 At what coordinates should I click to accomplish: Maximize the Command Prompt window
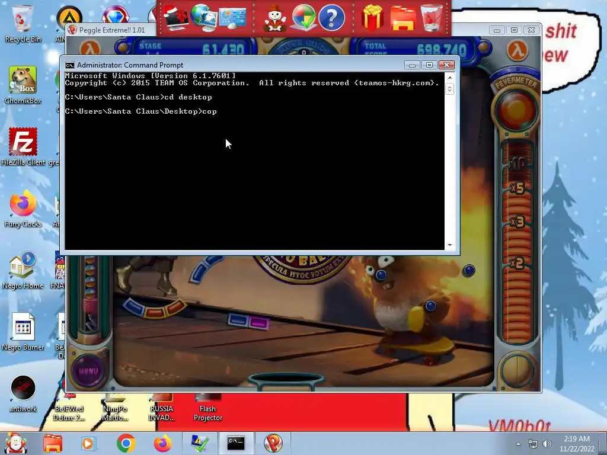click(x=429, y=65)
